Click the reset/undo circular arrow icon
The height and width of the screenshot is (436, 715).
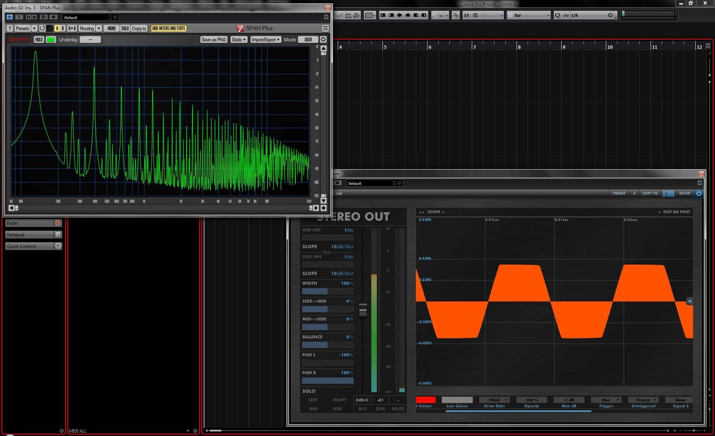click(x=42, y=28)
